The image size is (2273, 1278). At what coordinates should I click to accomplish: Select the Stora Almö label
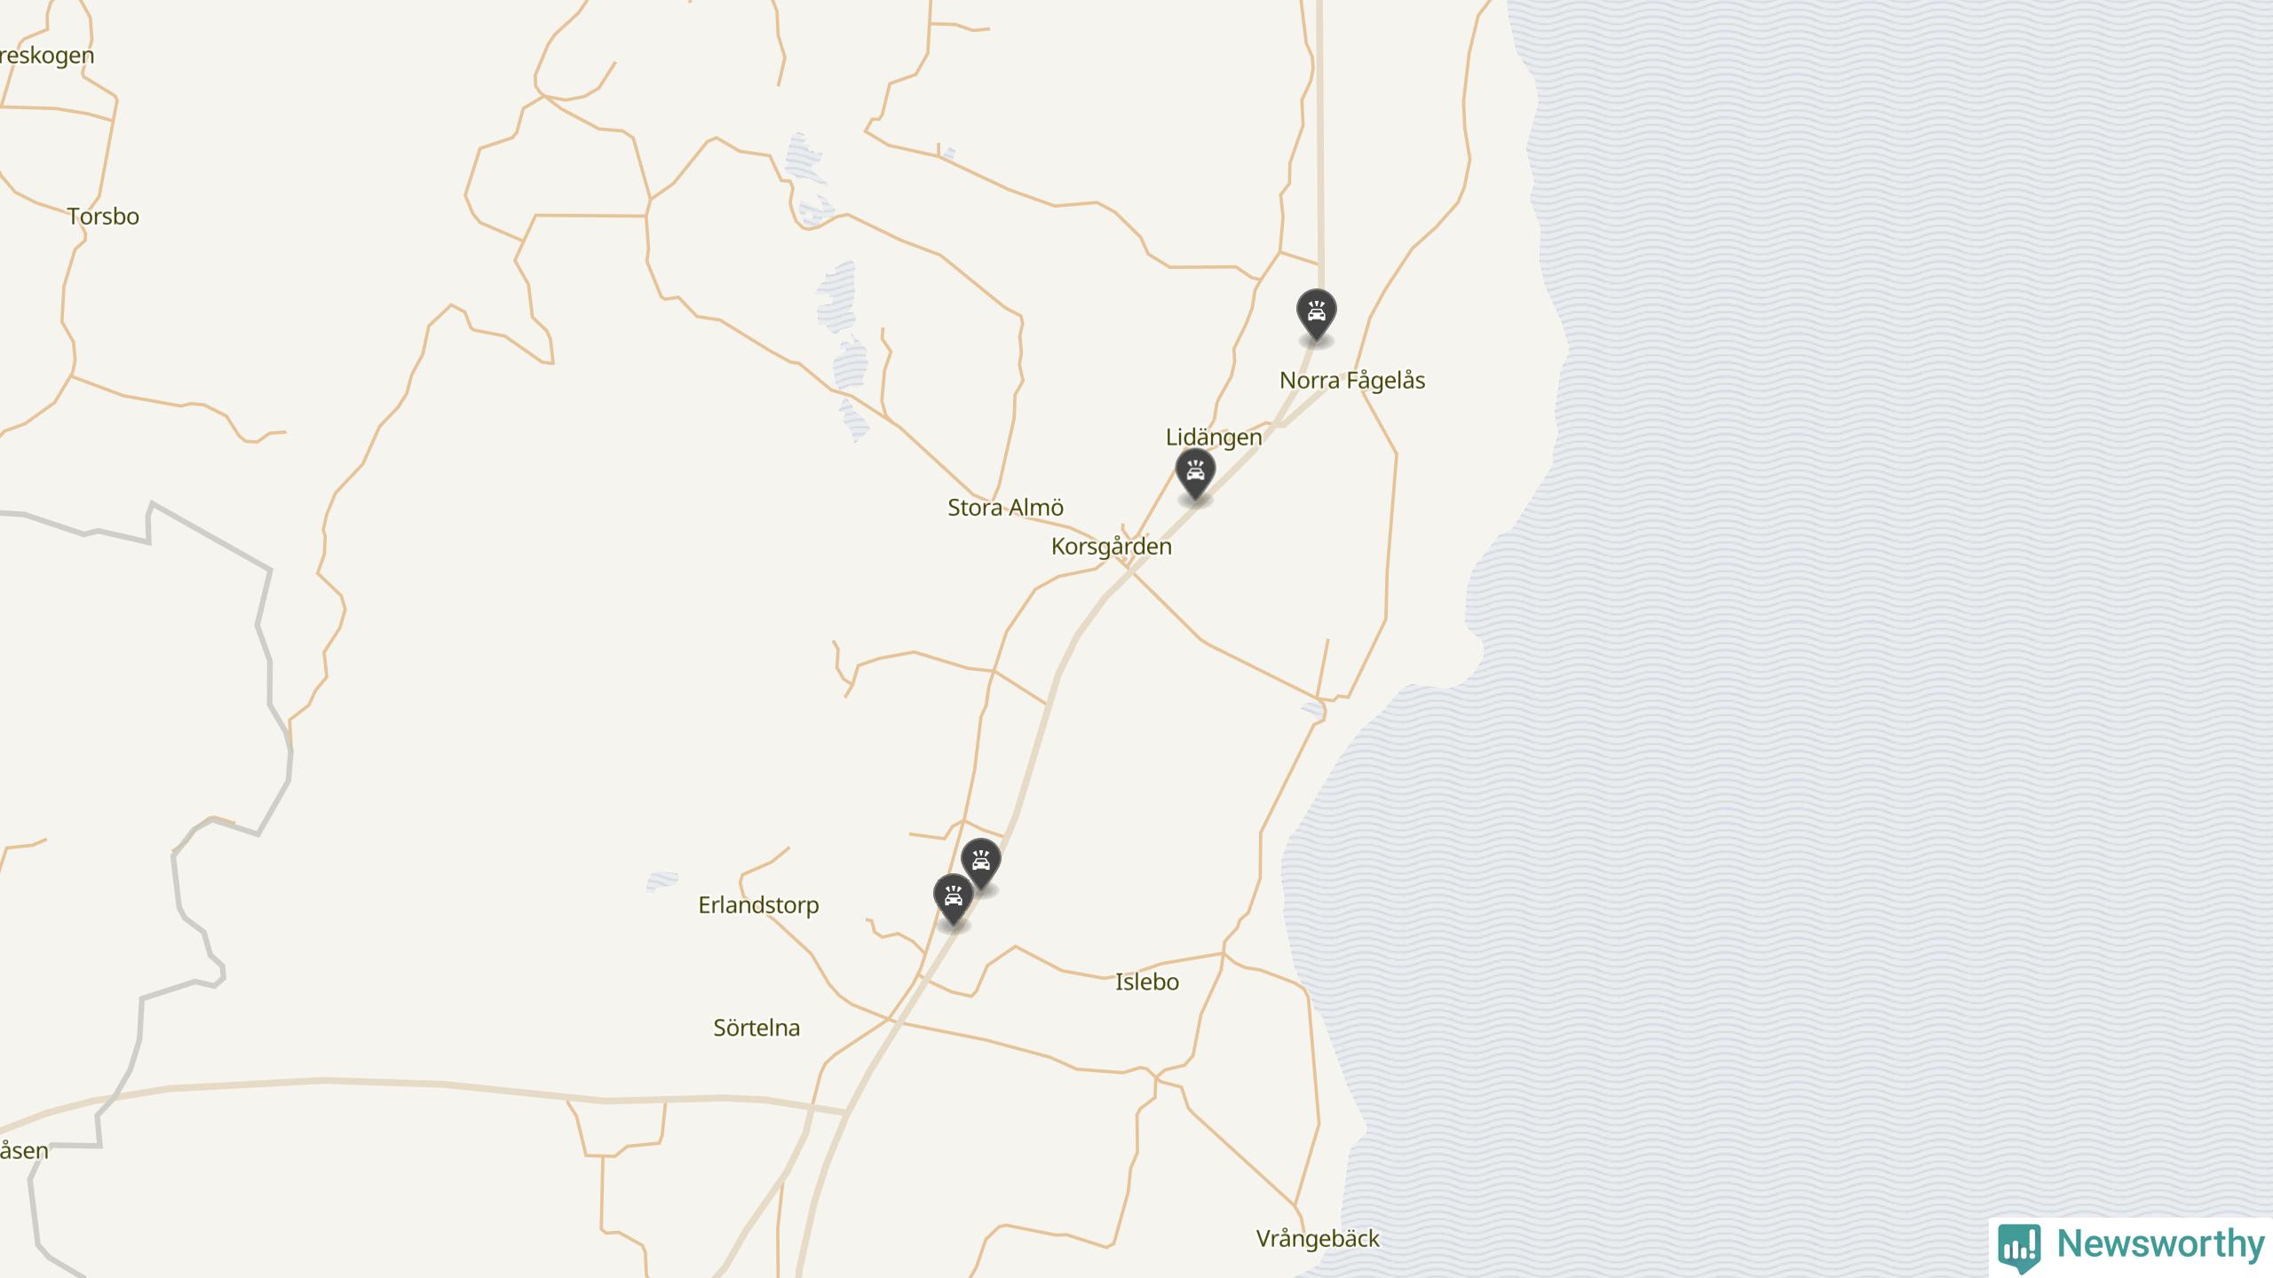1005,508
